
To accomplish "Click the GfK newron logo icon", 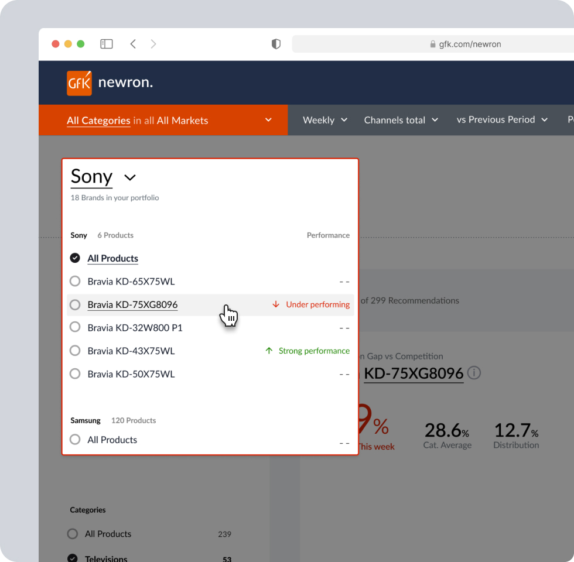I will 79,83.
